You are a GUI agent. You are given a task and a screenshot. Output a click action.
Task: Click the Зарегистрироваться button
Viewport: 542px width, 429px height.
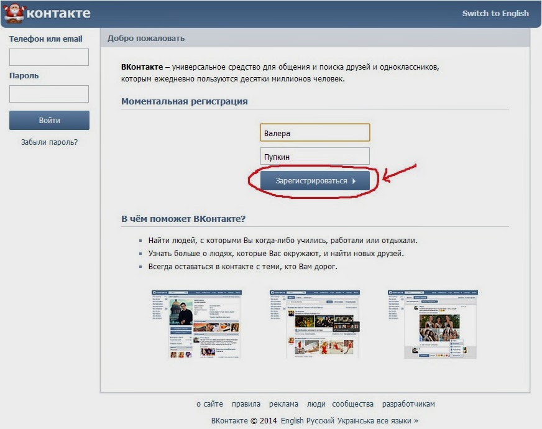click(315, 180)
